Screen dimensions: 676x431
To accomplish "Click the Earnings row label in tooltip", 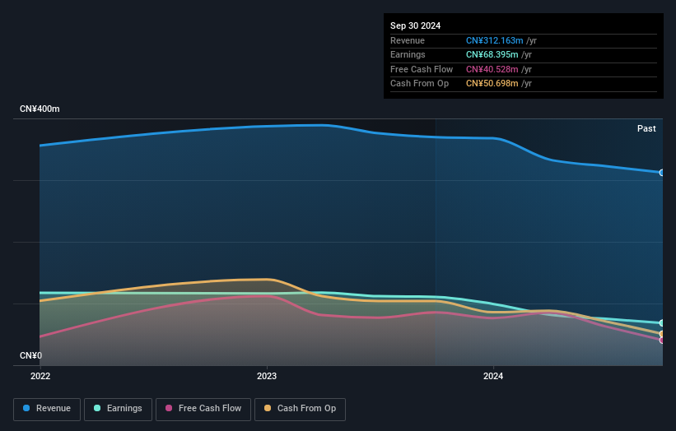I will pos(408,54).
